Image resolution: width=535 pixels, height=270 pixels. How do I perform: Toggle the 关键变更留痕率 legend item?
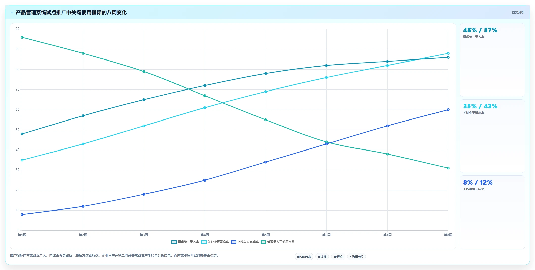tap(215, 242)
